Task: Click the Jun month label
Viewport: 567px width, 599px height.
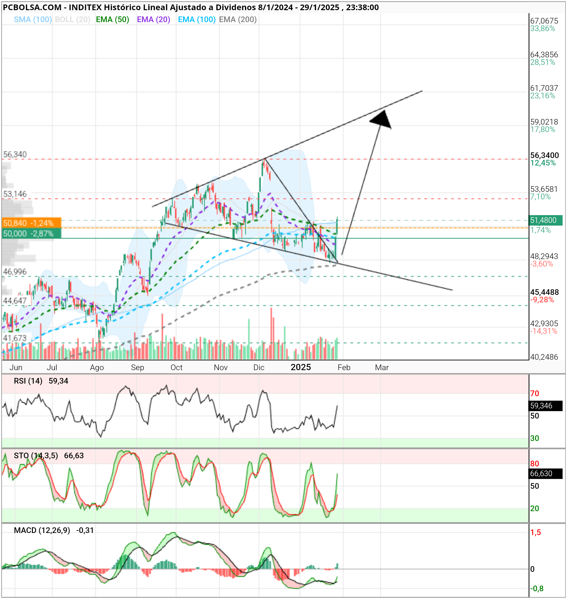Action: click(16, 367)
